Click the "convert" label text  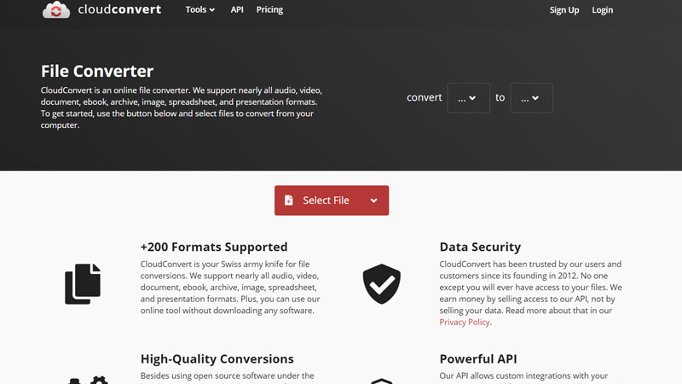[424, 97]
